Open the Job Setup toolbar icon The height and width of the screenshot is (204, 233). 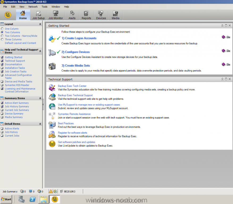39,15
